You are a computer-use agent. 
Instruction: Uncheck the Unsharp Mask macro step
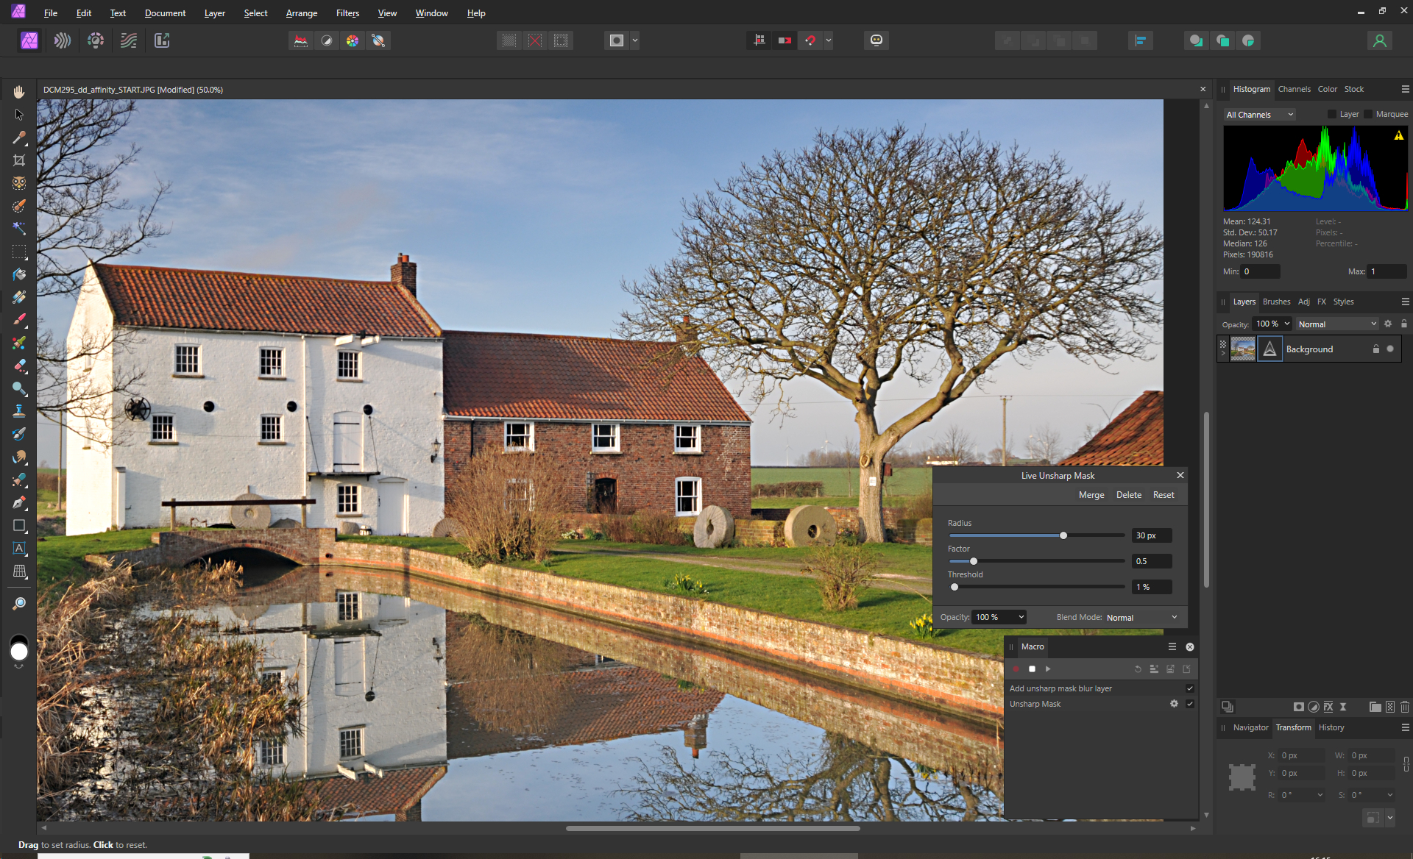click(1190, 704)
